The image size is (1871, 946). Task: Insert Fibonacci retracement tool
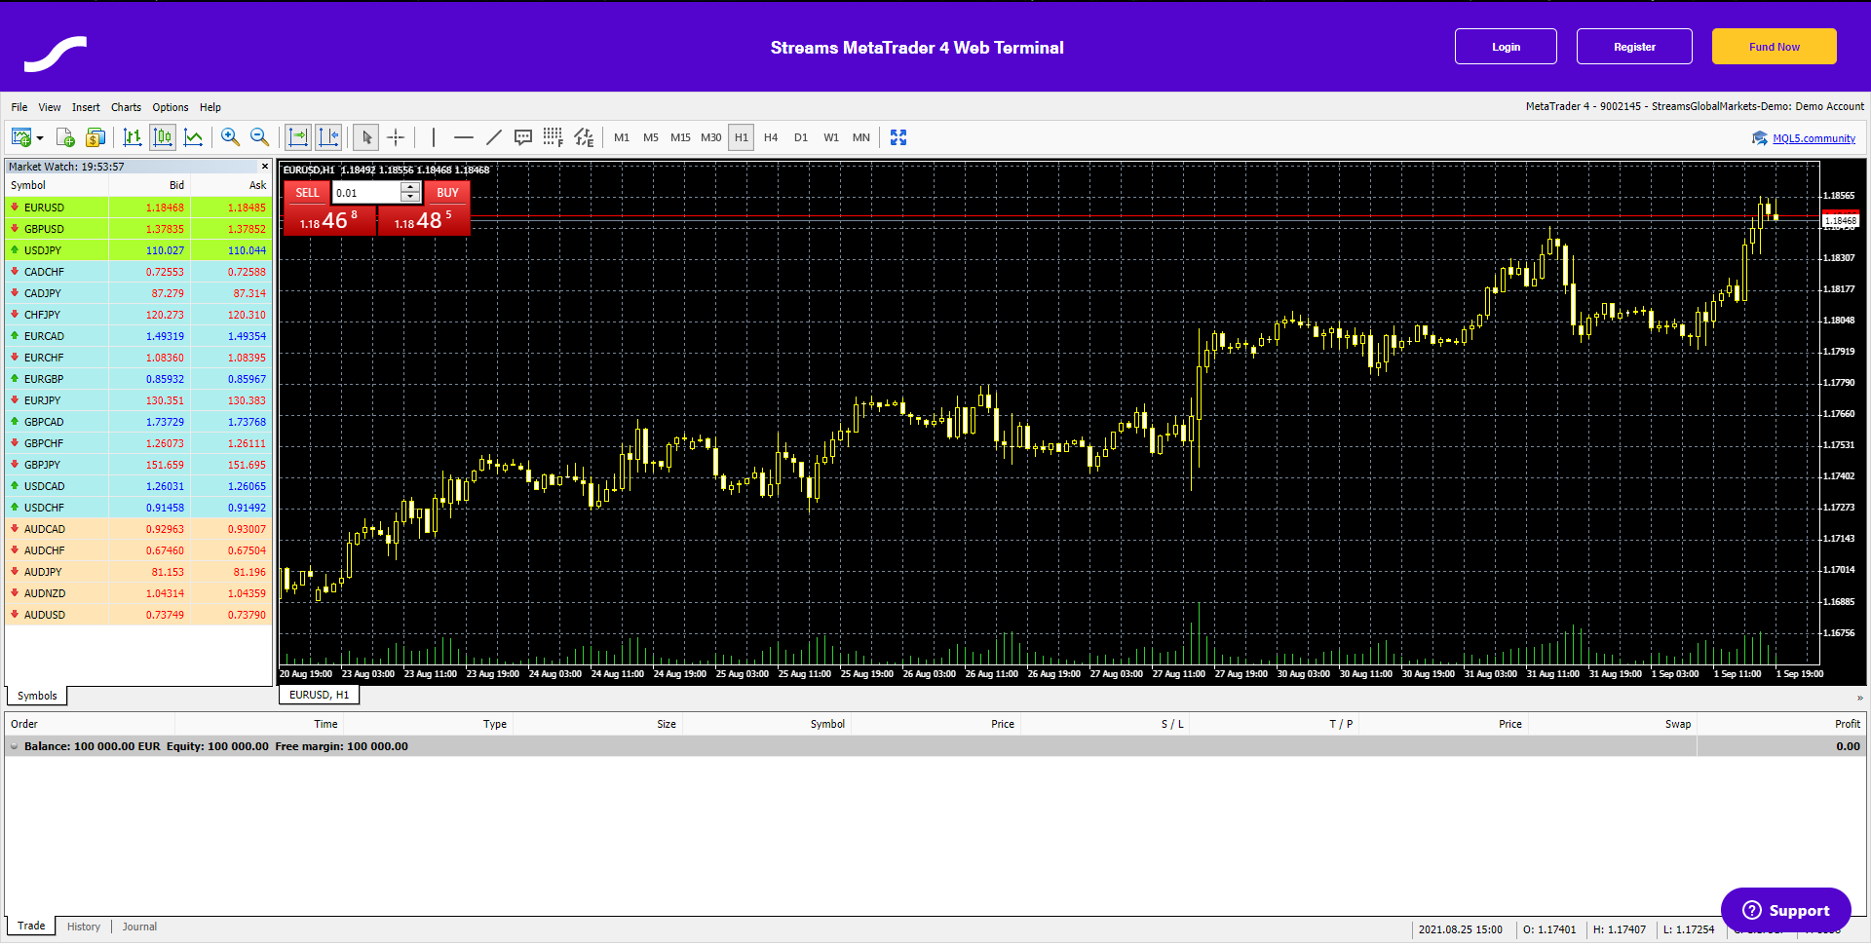554,137
